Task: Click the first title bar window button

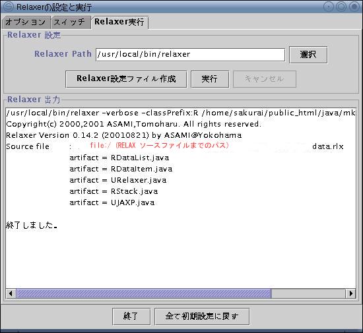Action: point(328,7)
